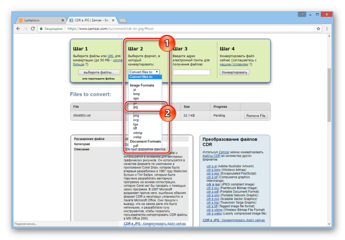This screenshot has width=345, height=240.
Task: Reload the page with refresh icon
Action: tap(33, 29)
